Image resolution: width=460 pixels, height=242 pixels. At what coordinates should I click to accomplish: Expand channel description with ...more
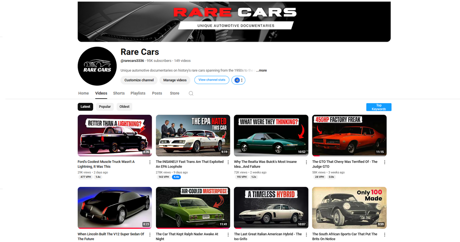pos(261,70)
